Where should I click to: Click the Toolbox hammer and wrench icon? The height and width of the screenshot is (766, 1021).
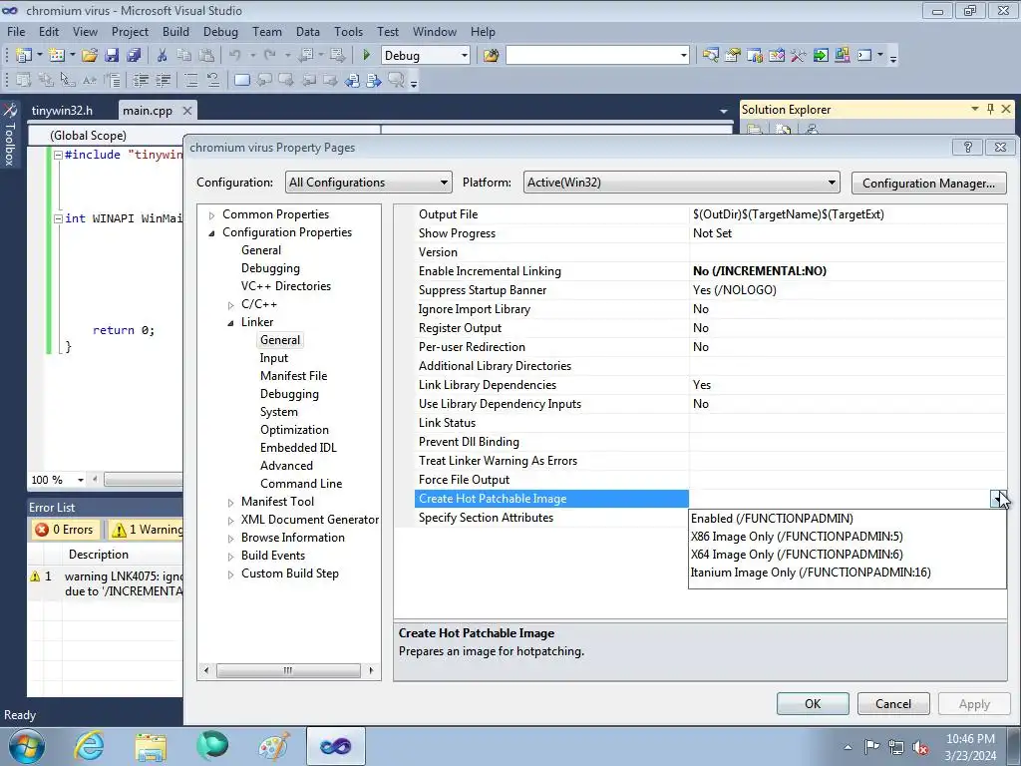[x=799, y=56]
